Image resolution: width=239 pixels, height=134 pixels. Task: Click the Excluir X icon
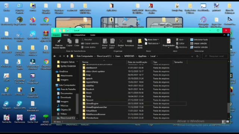121,41
